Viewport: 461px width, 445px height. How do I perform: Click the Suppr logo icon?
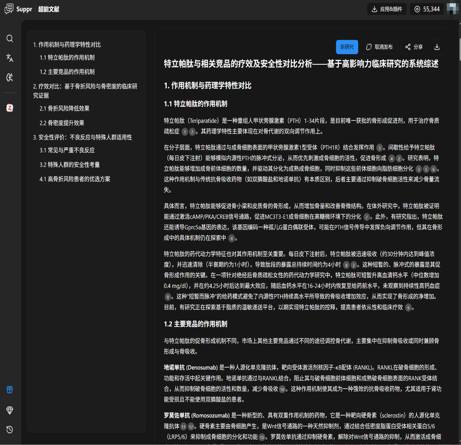(9, 9)
